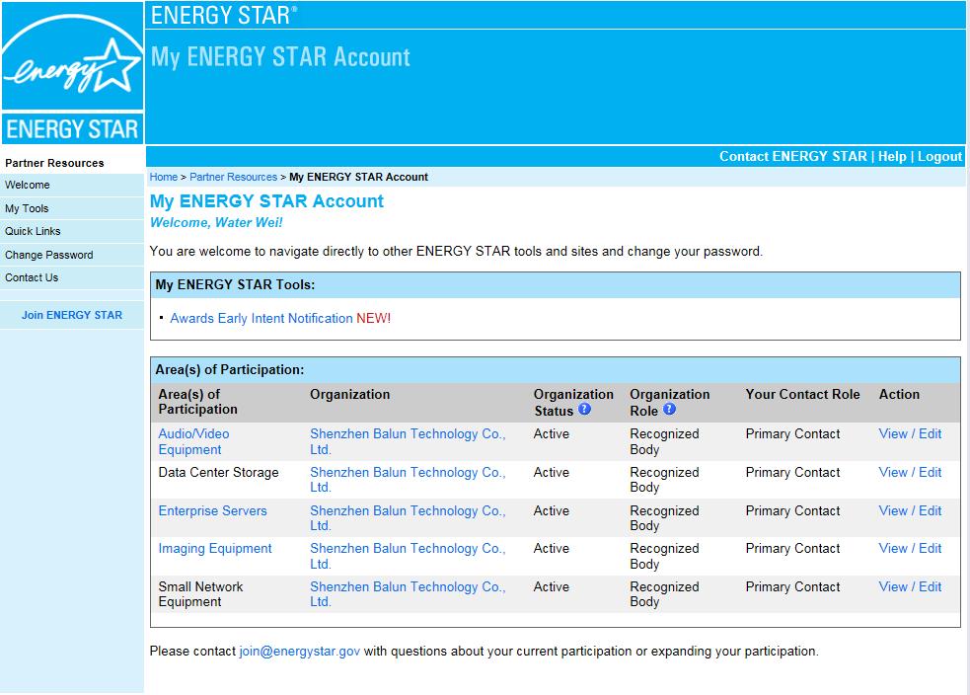
Task: Click the Action column header
Action: [899, 394]
